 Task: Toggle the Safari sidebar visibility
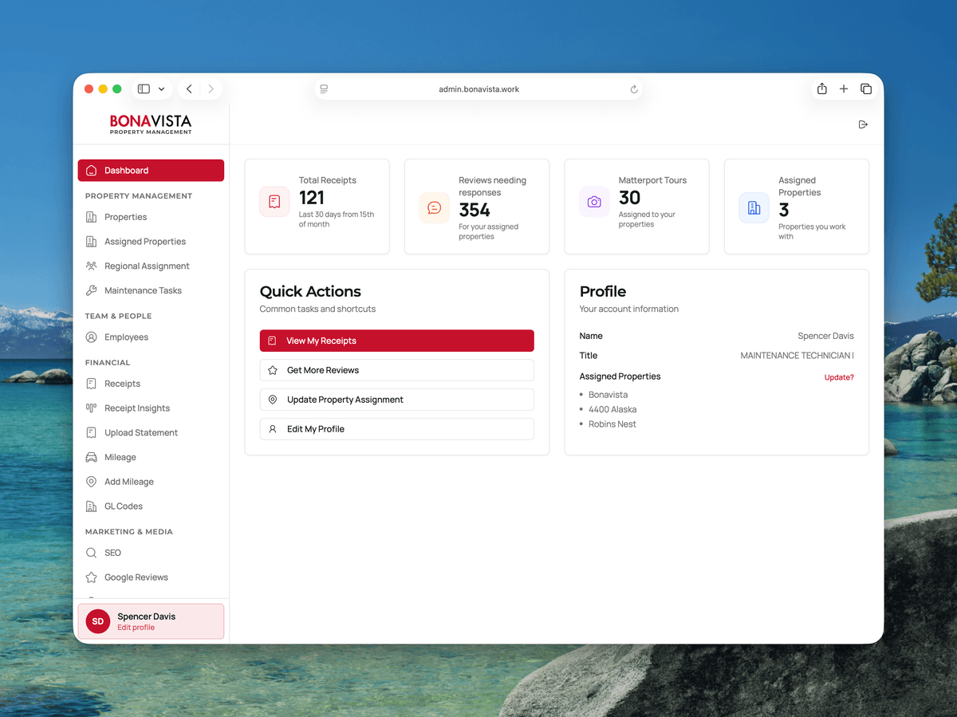(x=144, y=89)
